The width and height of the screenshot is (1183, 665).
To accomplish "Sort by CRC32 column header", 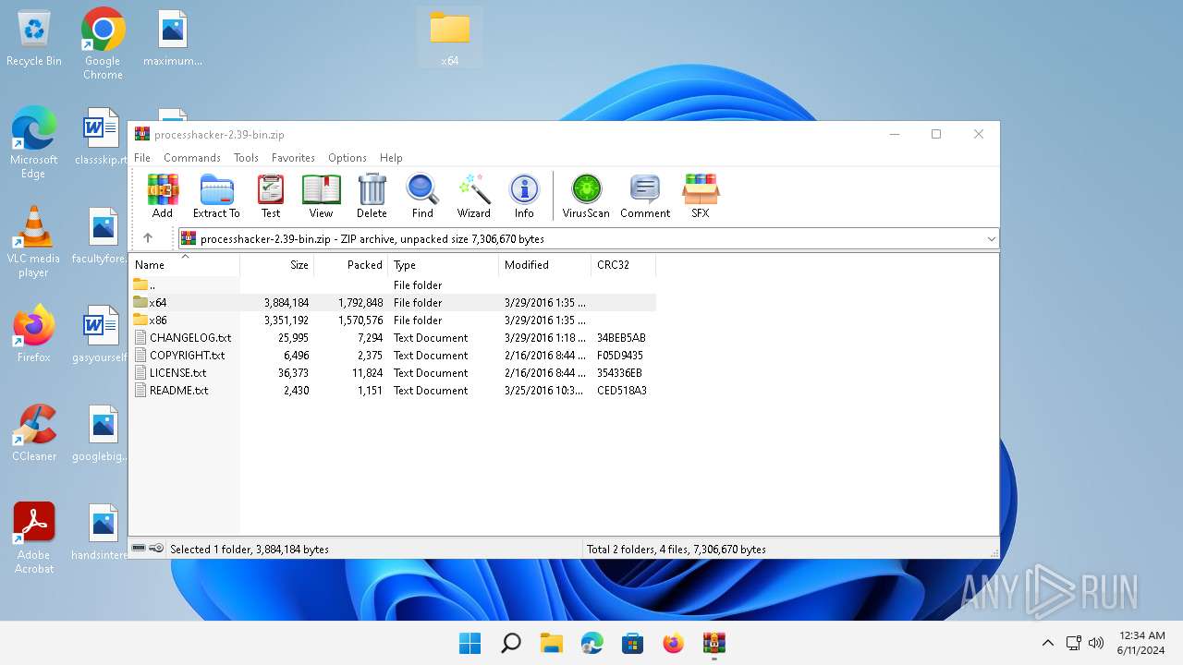I will pyautogui.click(x=624, y=265).
